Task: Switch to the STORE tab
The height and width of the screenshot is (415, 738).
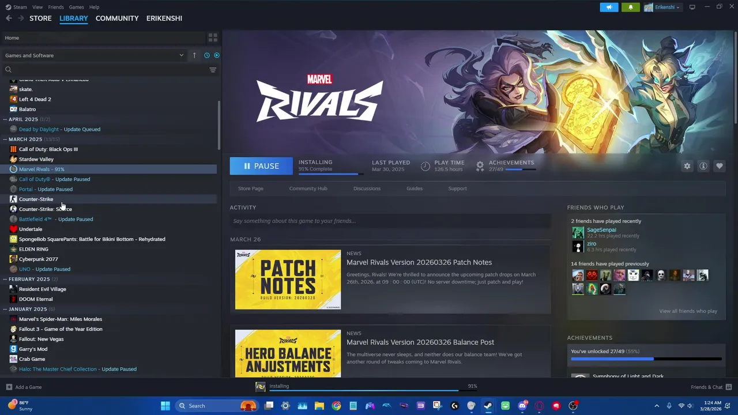Action: tap(40, 18)
